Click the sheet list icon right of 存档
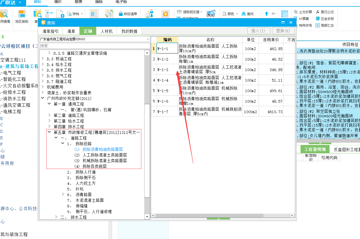The width and height of the screenshot is (360, 239). (x=94, y=14)
